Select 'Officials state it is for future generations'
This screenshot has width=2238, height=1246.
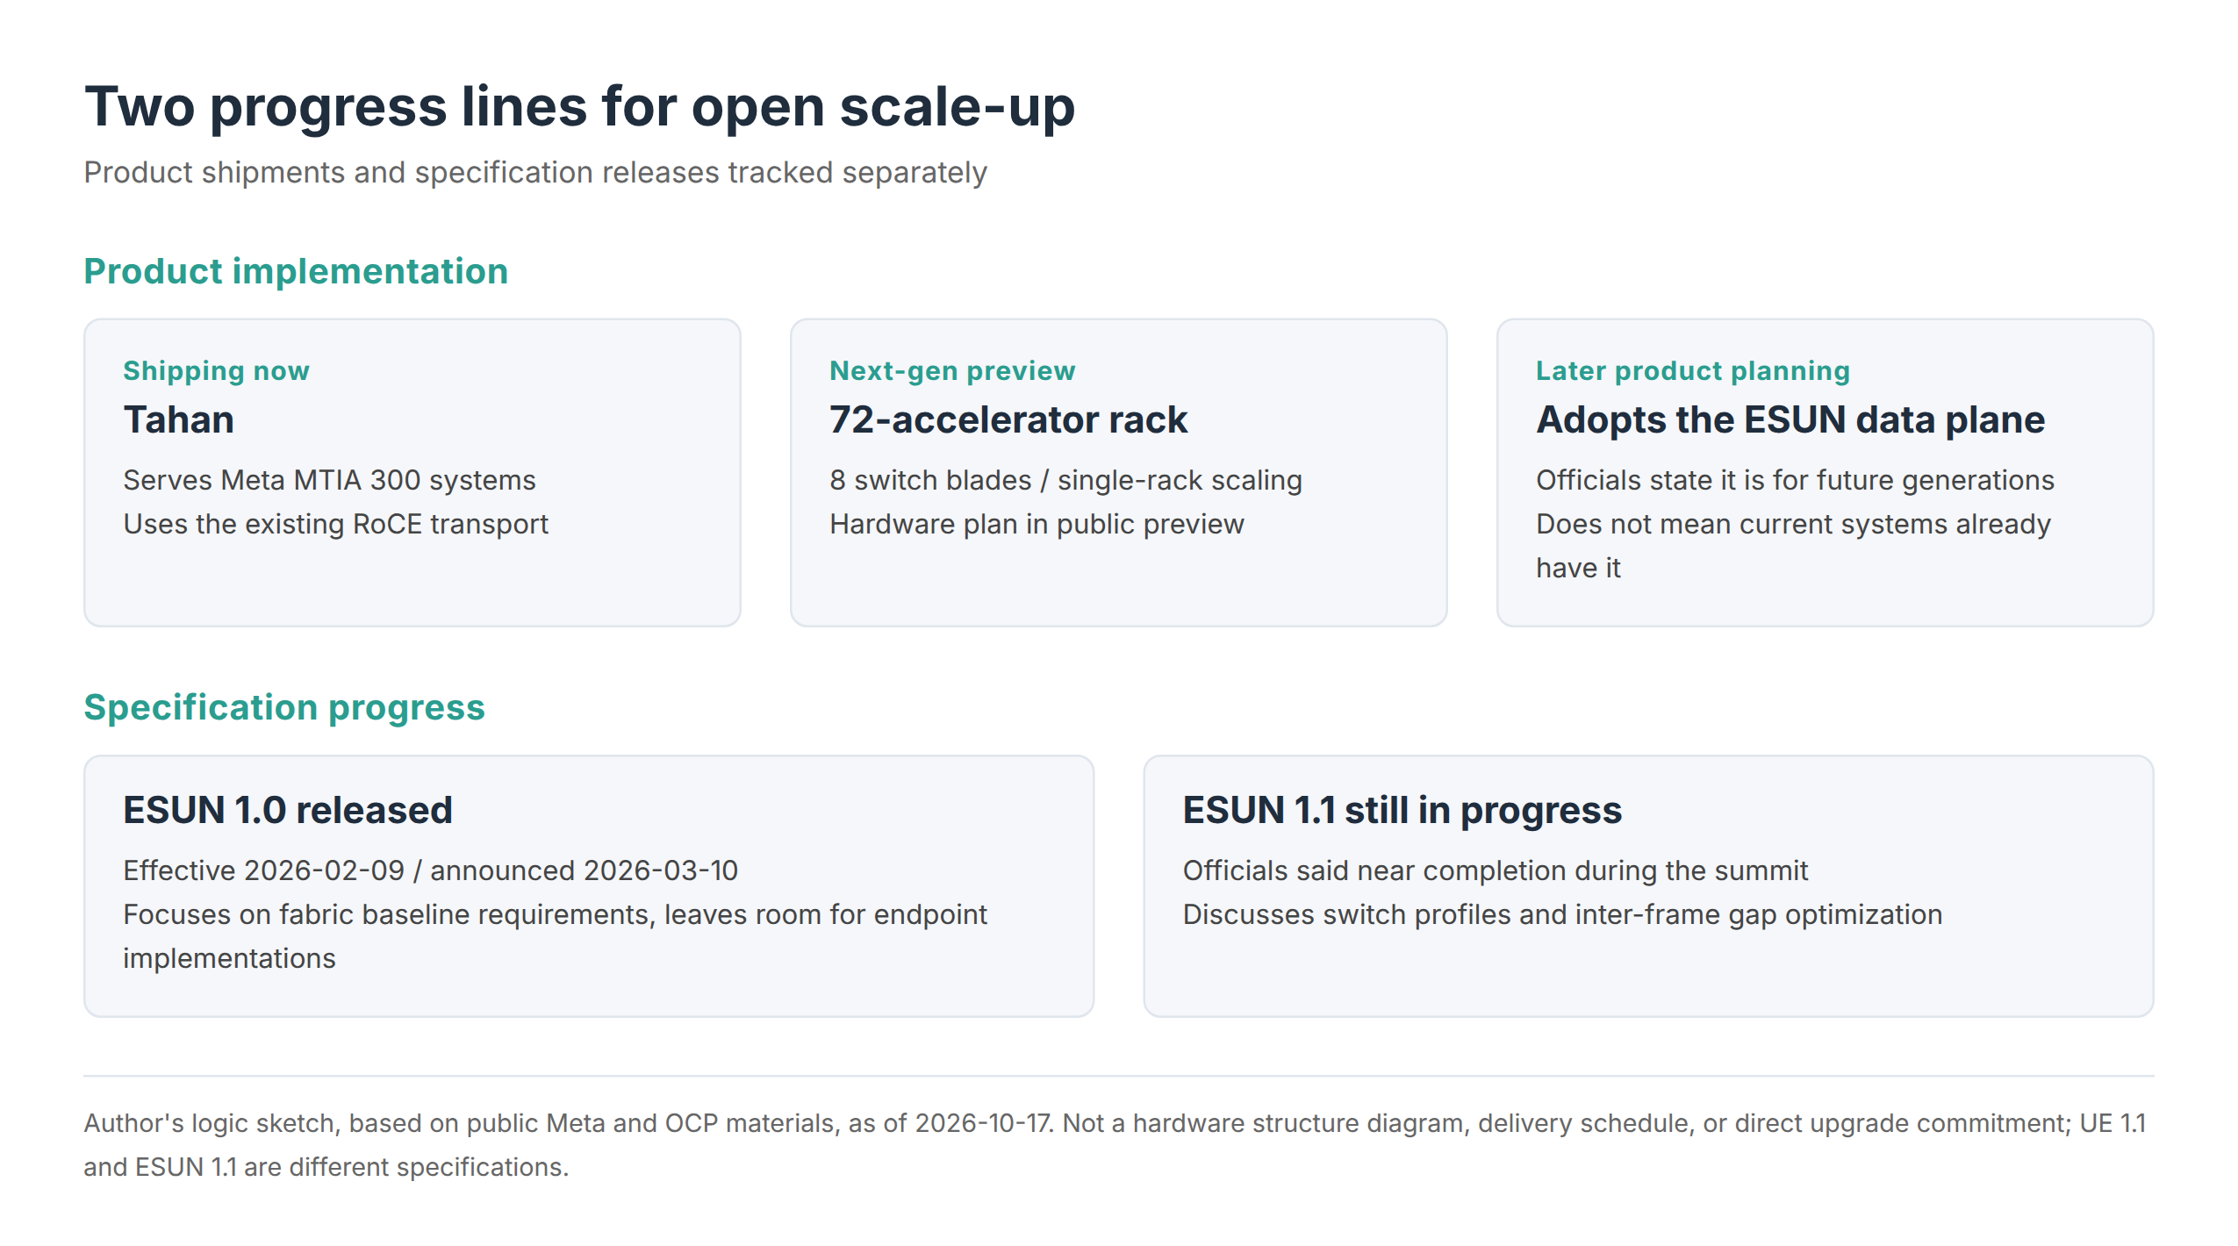tap(1795, 480)
